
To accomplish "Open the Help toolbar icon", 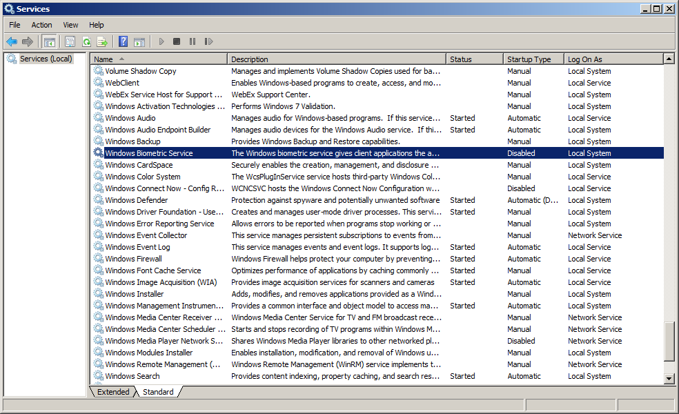I will (x=124, y=41).
